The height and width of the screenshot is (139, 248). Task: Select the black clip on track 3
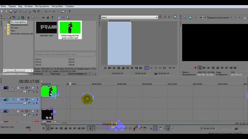(x=47, y=115)
